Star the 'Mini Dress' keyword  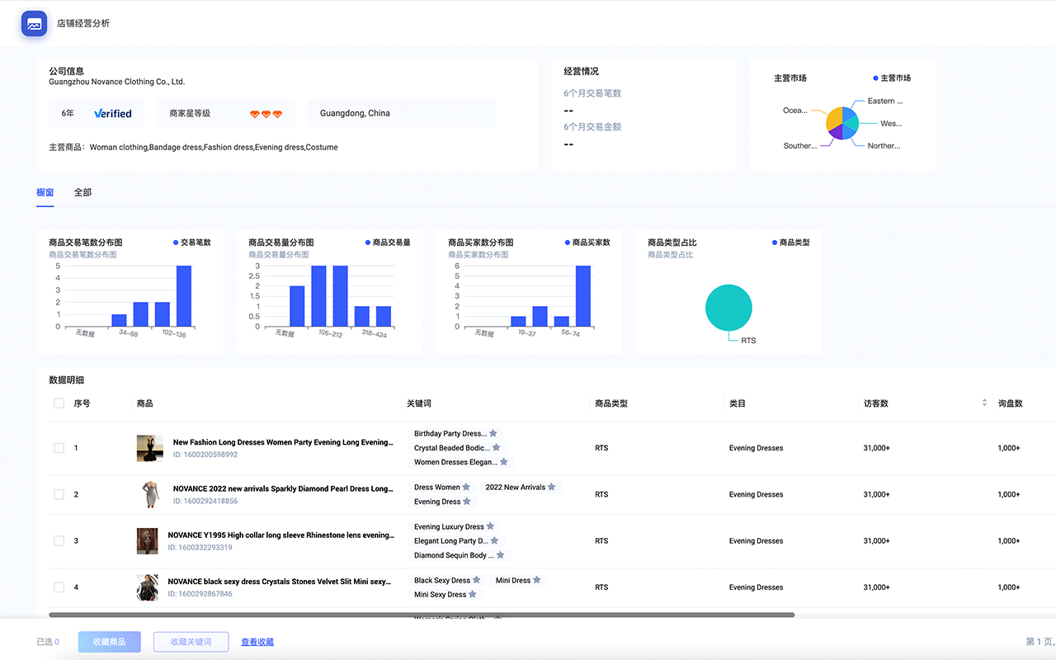pyautogui.click(x=536, y=580)
